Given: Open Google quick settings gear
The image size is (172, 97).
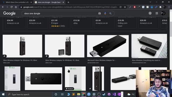Looking at the screenshot, I should tap(150, 13).
